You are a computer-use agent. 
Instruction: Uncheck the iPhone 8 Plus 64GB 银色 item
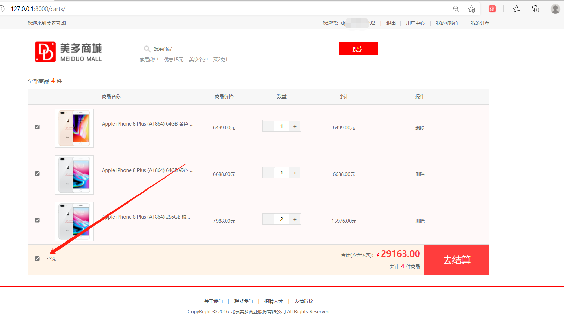[37, 174]
